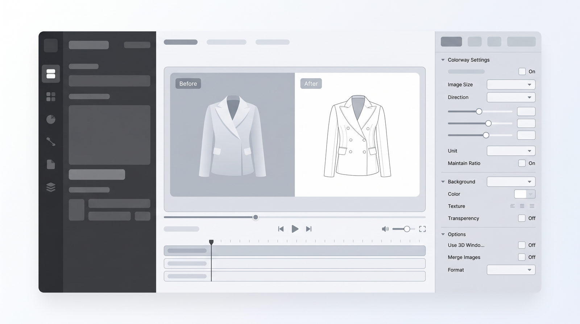Click the third slider handle above Unit
Viewport: 580px width, 324px height.
pos(486,135)
